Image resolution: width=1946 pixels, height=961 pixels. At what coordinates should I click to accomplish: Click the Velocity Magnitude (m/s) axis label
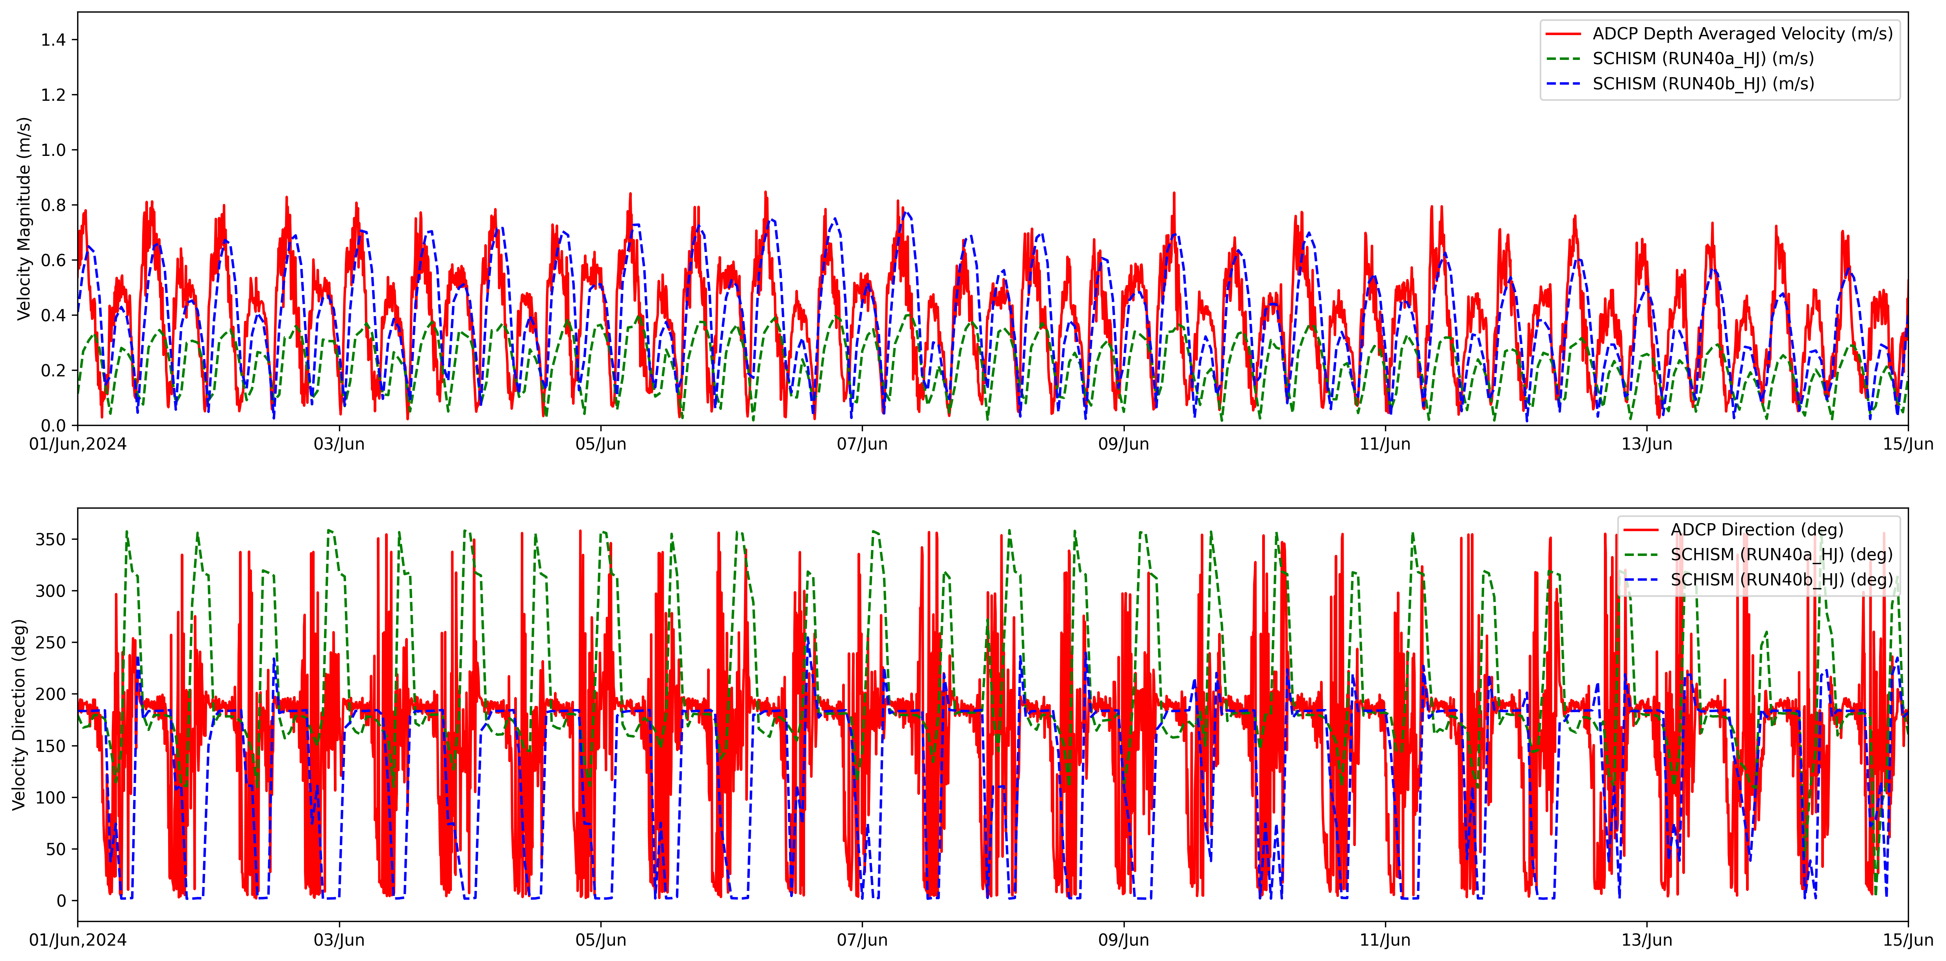(24, 218)
